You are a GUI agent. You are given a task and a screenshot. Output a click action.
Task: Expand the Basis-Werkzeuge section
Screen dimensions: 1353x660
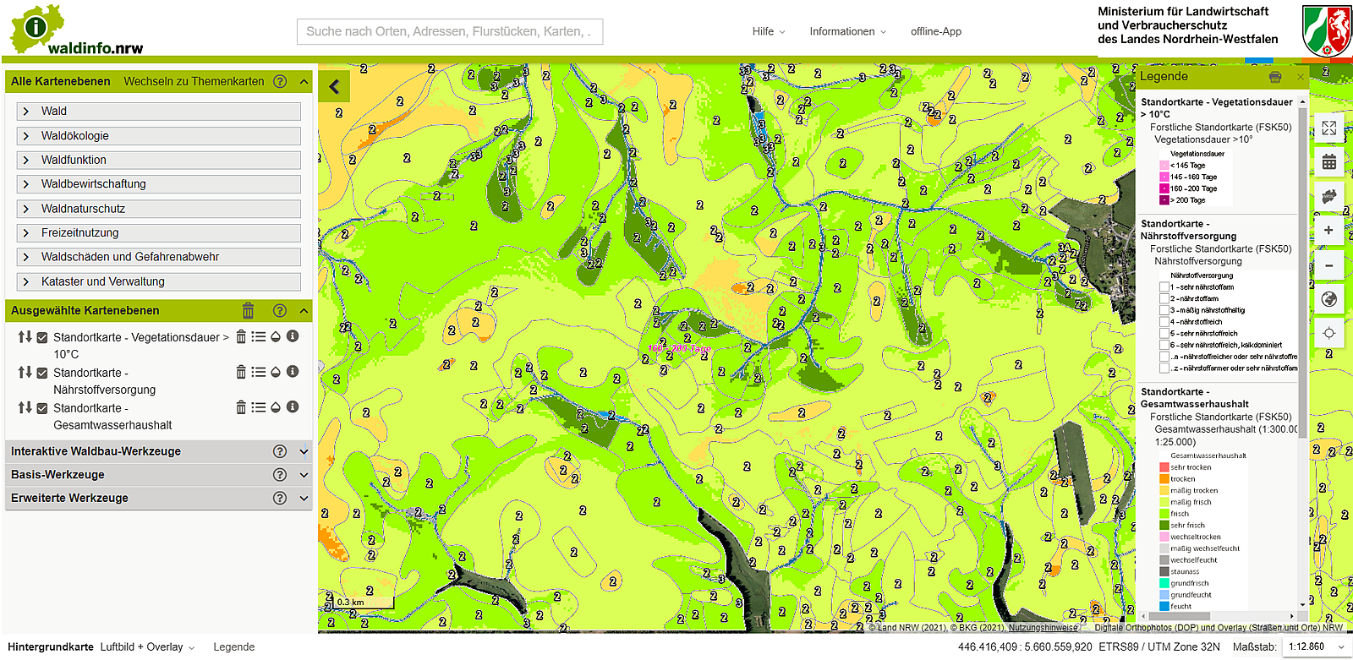tap(304, 475)
